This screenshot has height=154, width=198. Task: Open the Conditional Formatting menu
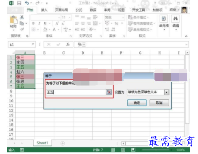tap(138, 17)
